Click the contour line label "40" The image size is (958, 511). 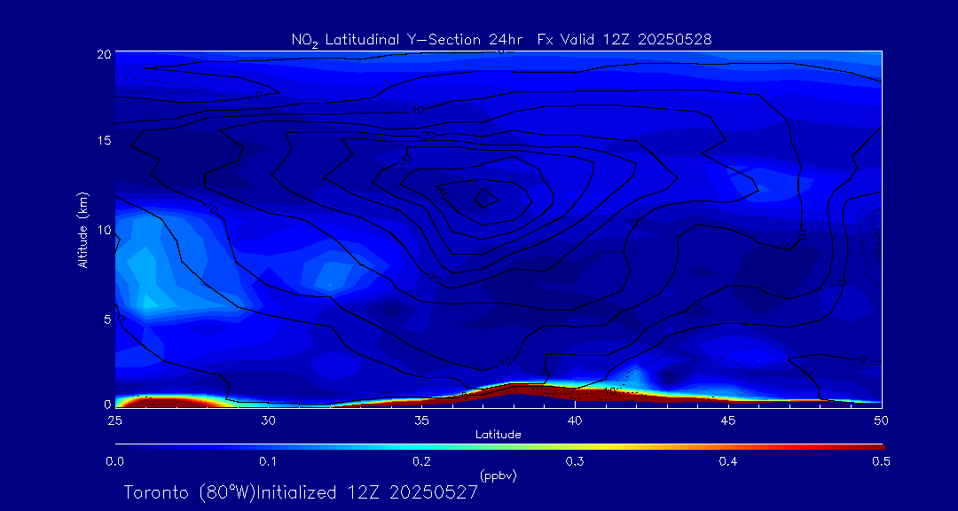(x=444, y=193)
